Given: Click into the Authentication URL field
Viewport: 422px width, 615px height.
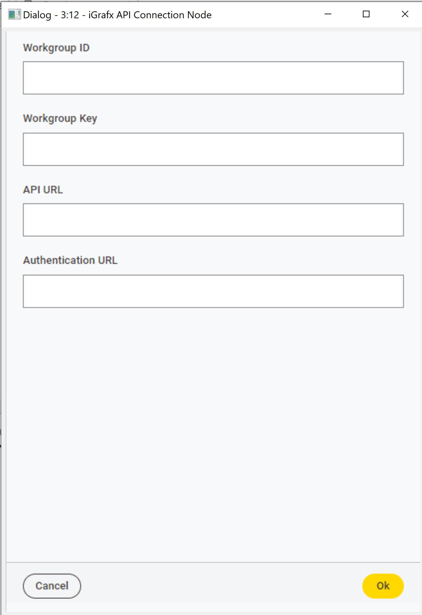Looking at the screenshot, I should point(213,291).
